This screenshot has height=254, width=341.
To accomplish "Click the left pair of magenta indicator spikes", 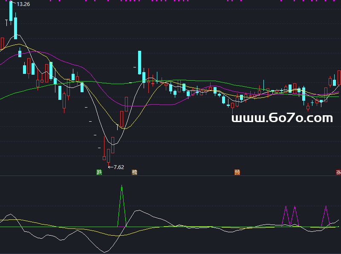I will 290,216.
